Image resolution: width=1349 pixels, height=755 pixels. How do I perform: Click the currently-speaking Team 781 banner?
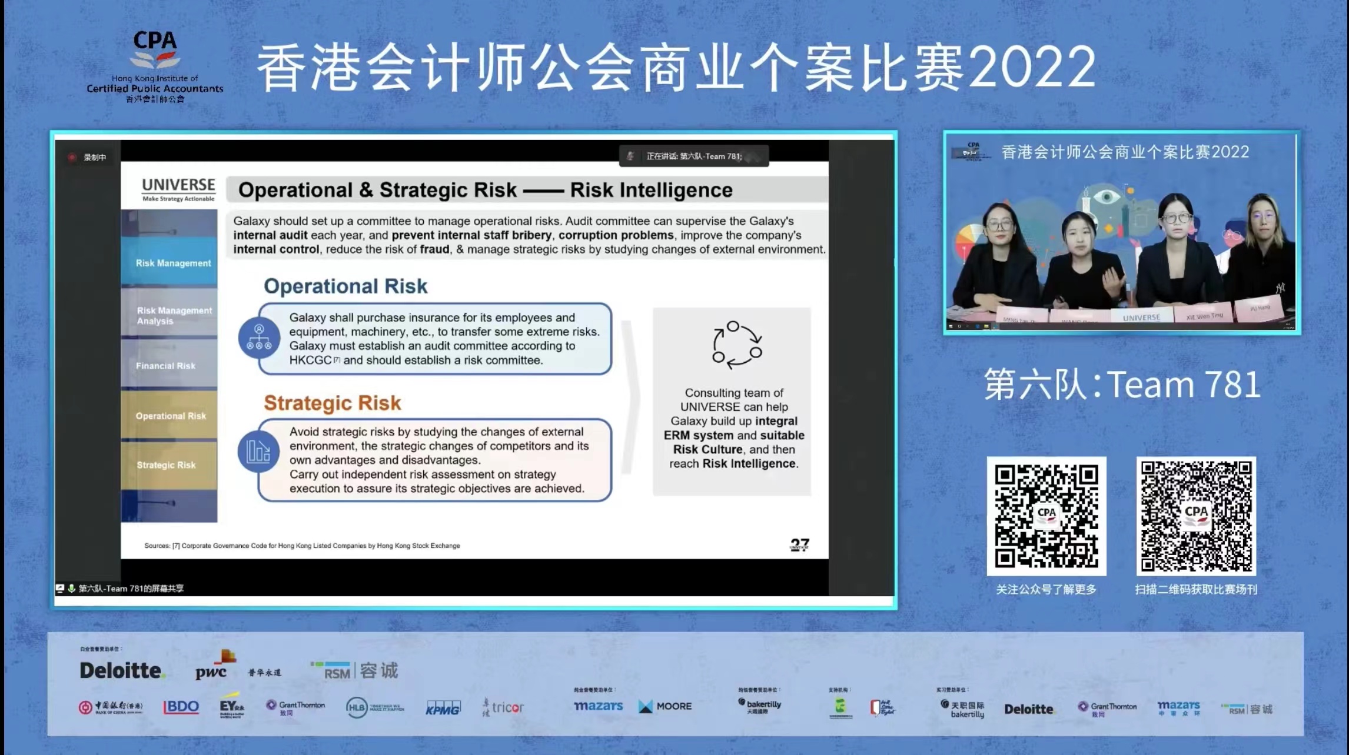[695, 156]
